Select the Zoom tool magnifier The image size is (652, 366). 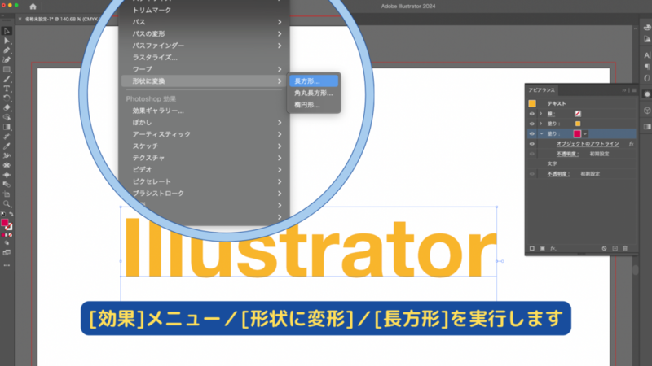click(x=7, y=204)
